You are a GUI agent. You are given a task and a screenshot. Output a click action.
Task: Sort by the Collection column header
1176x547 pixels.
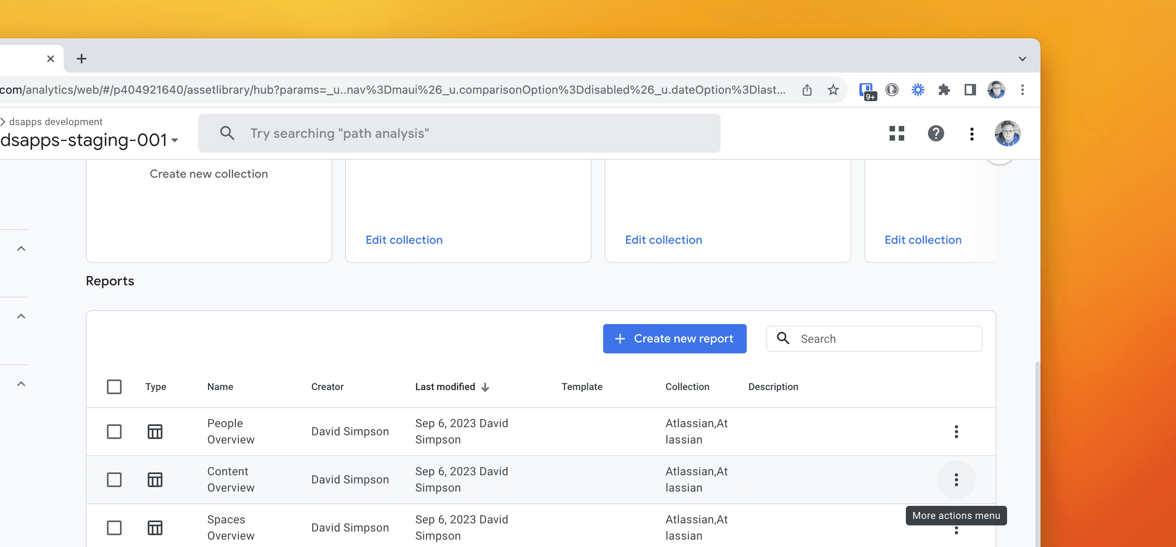click(687, 386)
